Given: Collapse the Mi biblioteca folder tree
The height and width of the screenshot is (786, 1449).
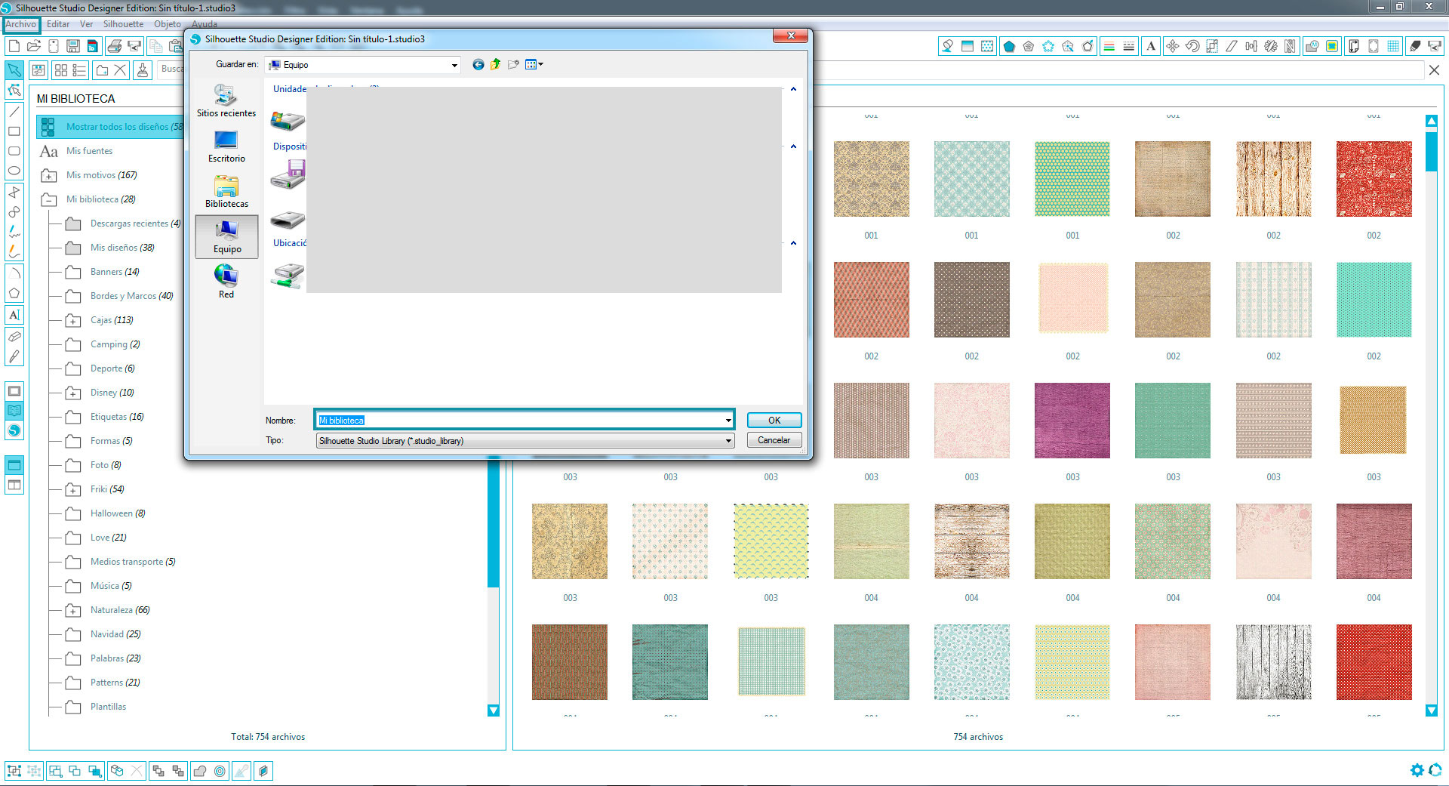Looking at the screenshot, I should pos(49,199).
